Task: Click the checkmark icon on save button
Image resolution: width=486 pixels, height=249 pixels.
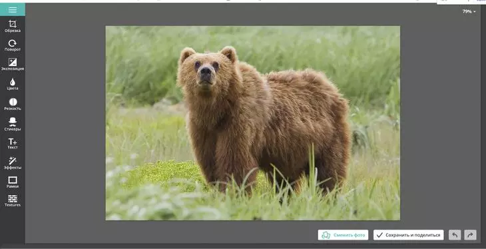Action: (x=380, y=235)
